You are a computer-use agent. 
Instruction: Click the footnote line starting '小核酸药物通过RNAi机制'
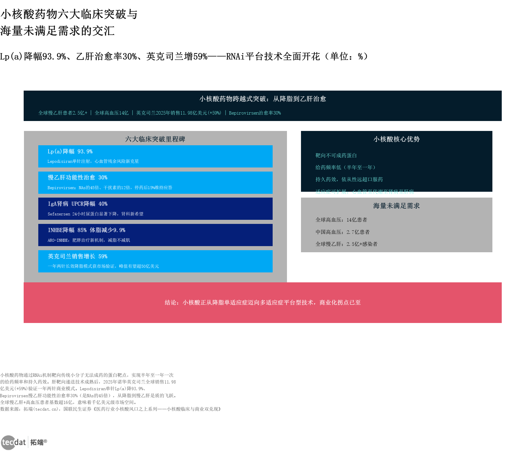click(87, 375)
